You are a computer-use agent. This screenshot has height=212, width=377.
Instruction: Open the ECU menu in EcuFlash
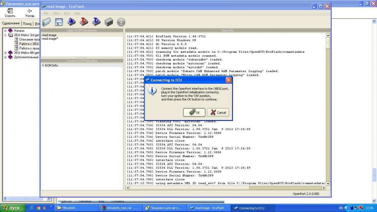click(x=67, y=13)
